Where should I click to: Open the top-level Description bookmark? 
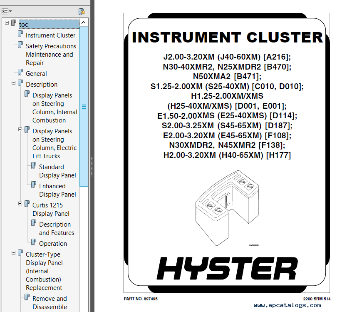tap(42, 85)
